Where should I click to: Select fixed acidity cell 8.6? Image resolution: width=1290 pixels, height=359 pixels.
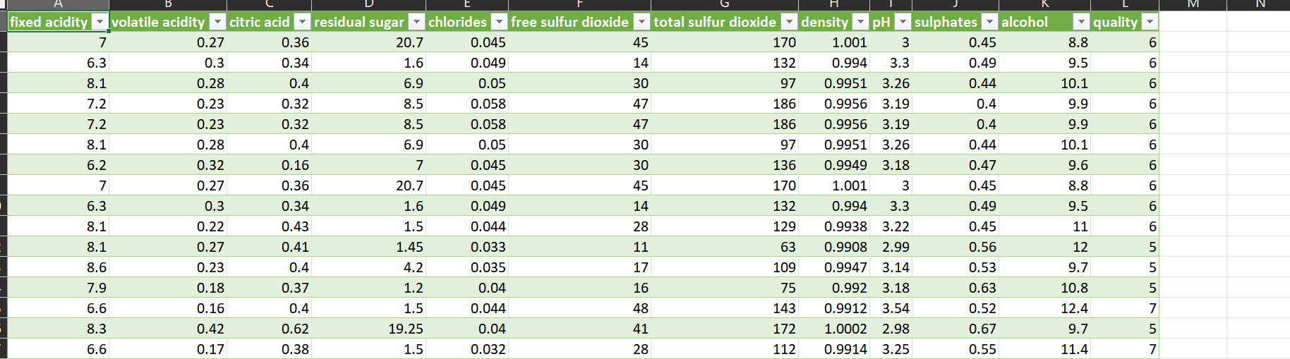point(58,267)
